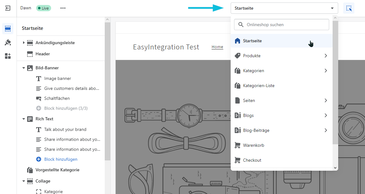
Task: Expand the Ankündigungsleiste section
Action: 23,43
